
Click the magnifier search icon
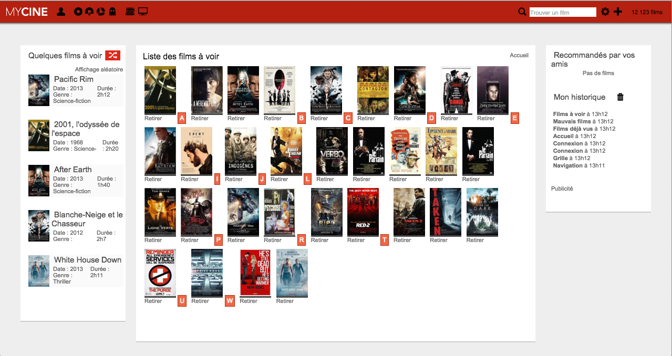[x=522, y=12]
